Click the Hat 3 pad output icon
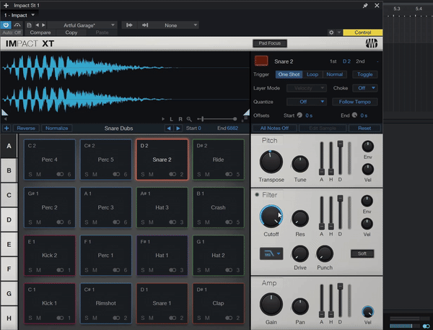The height and width of the screenshot is (330, 433). (x=172, y=222)
